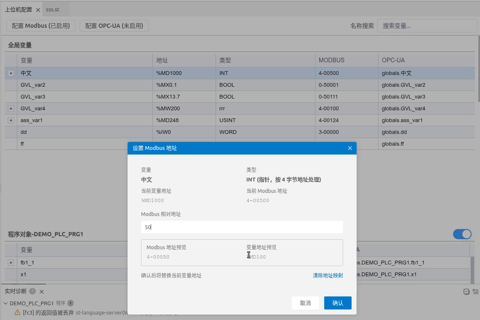Click the globals.GVL_var4 OPC-UA cell
The width and height of the screenshot is (480, 320).
[427, 108]
